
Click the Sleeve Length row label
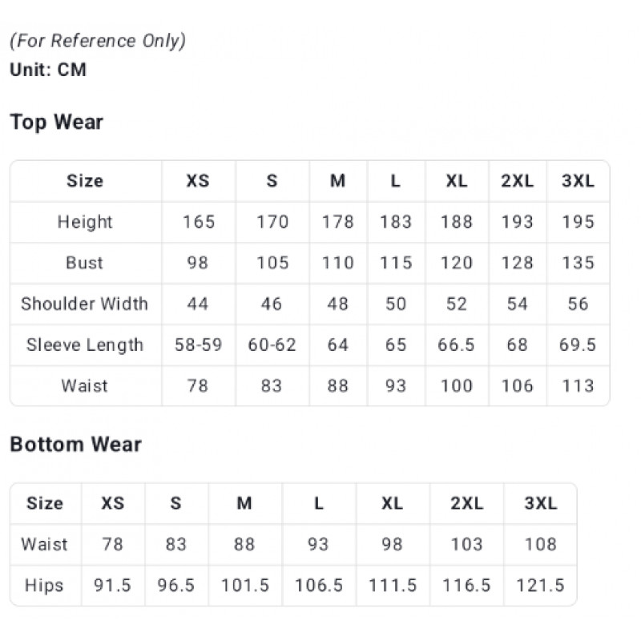point(85,345)
